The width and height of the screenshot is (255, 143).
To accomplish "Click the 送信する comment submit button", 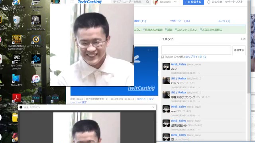I will click(239, 50).
